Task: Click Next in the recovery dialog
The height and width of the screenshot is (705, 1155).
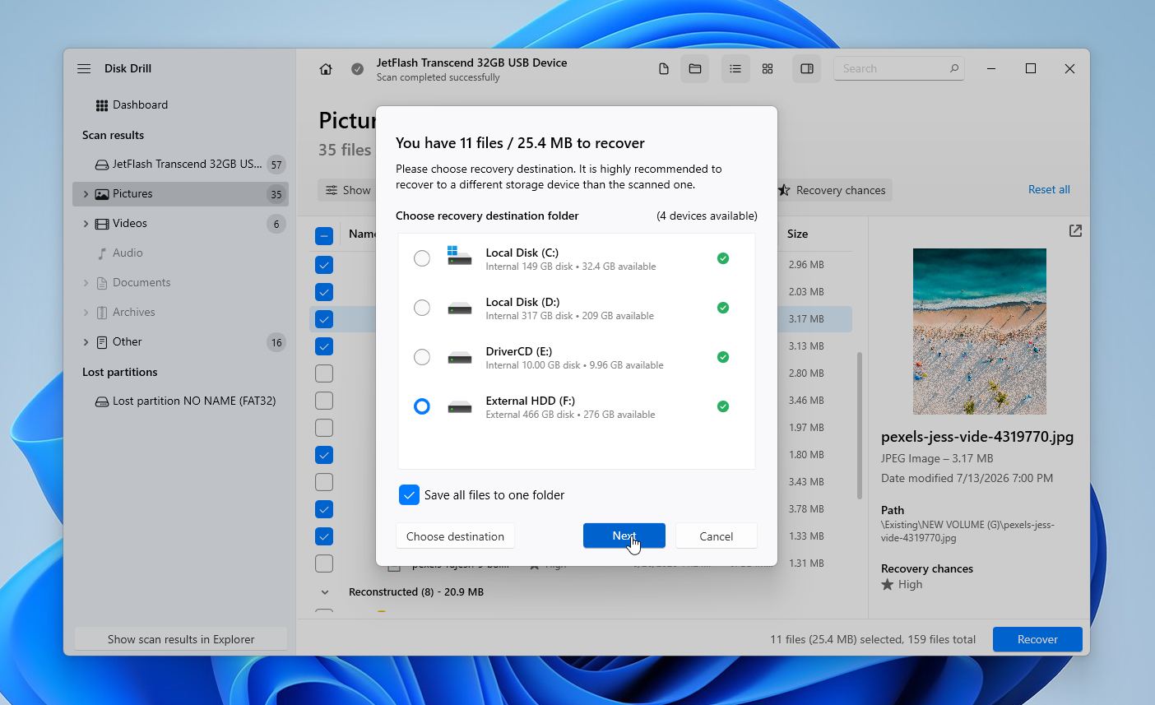Action: click(x=624, y=536)
